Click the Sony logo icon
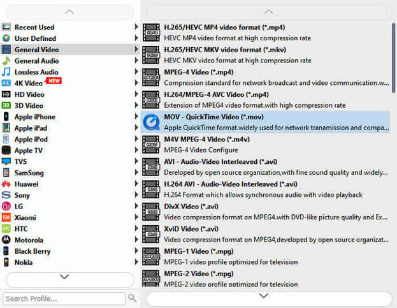 pos(6,195)
